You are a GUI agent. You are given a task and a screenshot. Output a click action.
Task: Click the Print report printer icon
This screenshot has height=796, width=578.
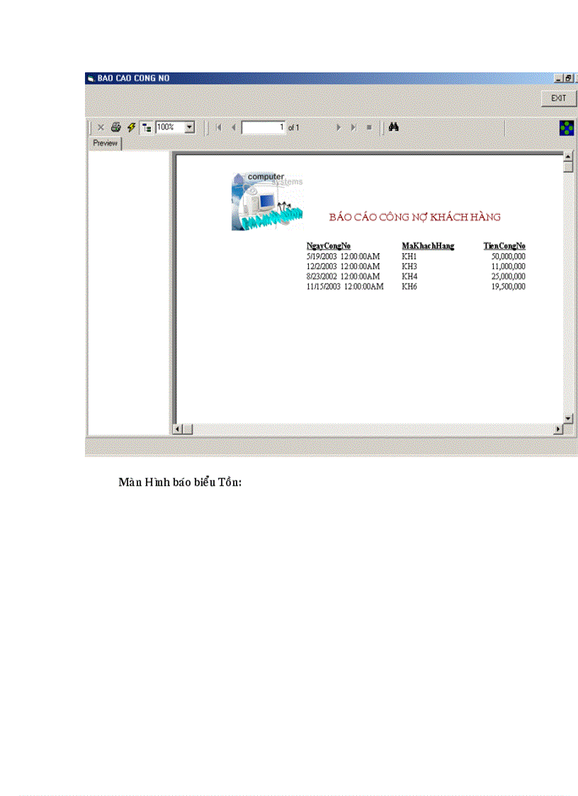[x=115, y=128]
